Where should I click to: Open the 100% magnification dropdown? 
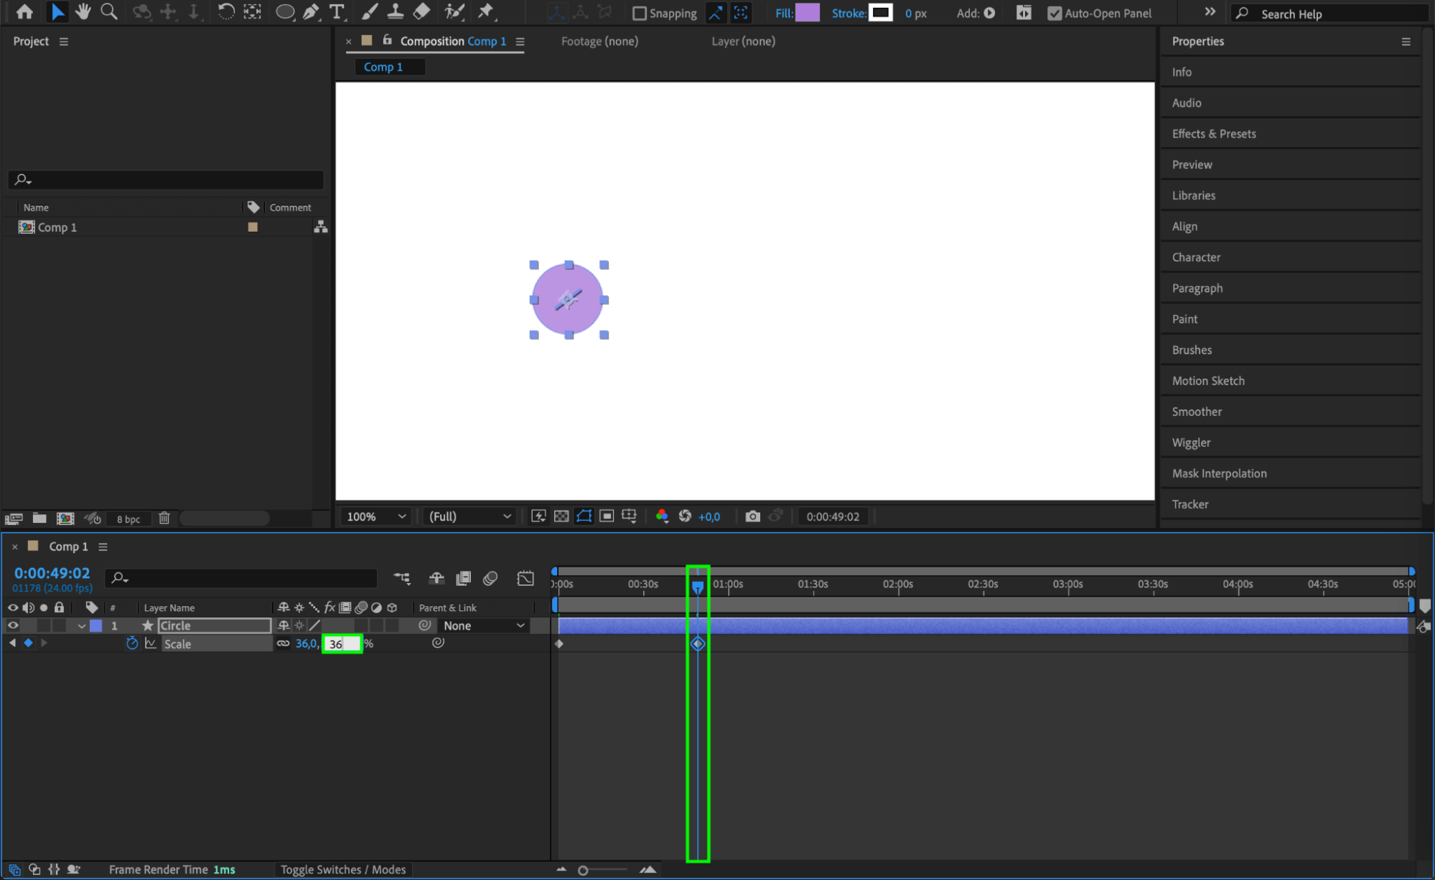click(x=376, y=516)
